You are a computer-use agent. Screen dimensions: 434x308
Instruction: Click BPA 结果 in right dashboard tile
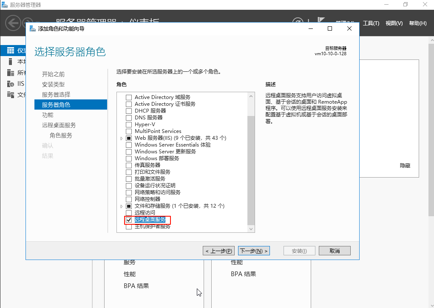[x=243, y=274]
